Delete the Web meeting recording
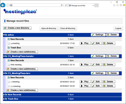 [x=109, y=65]
